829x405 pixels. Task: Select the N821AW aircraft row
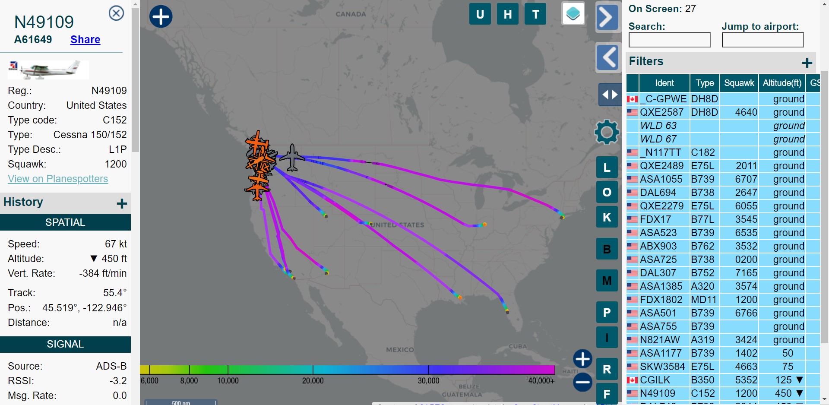(723, 340)
